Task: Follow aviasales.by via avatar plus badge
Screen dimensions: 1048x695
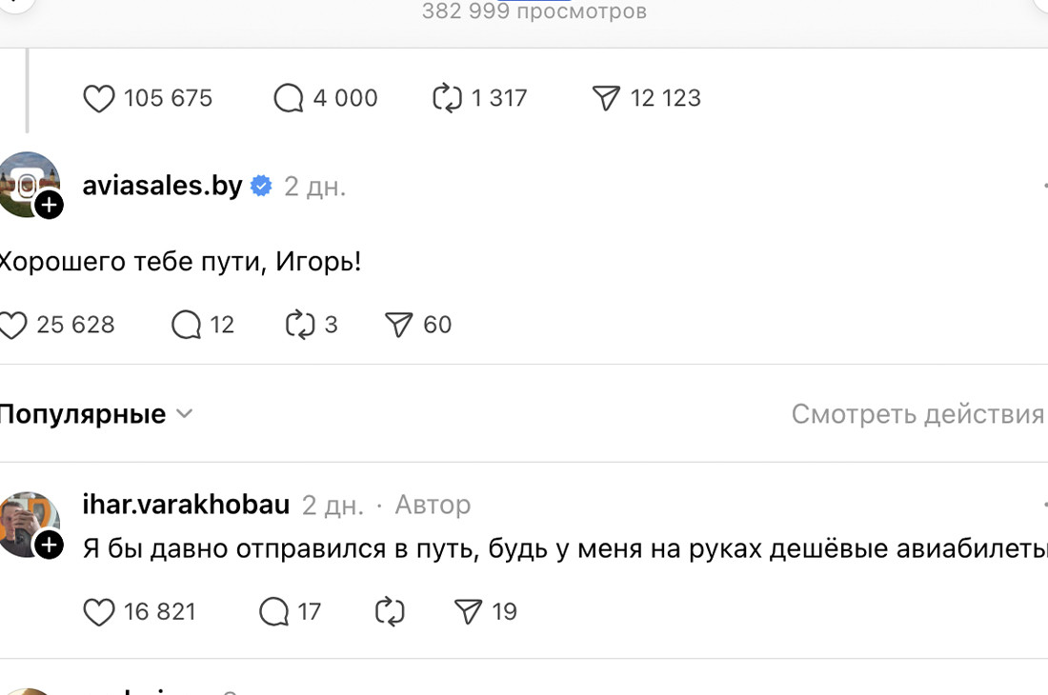Action: (49, 205)
